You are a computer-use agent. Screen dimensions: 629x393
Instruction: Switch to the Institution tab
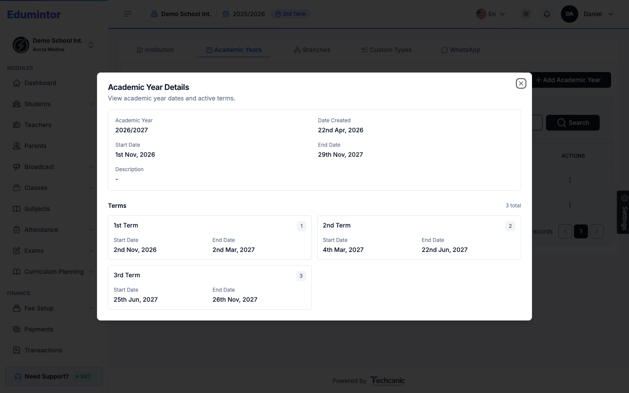[155, 50]
